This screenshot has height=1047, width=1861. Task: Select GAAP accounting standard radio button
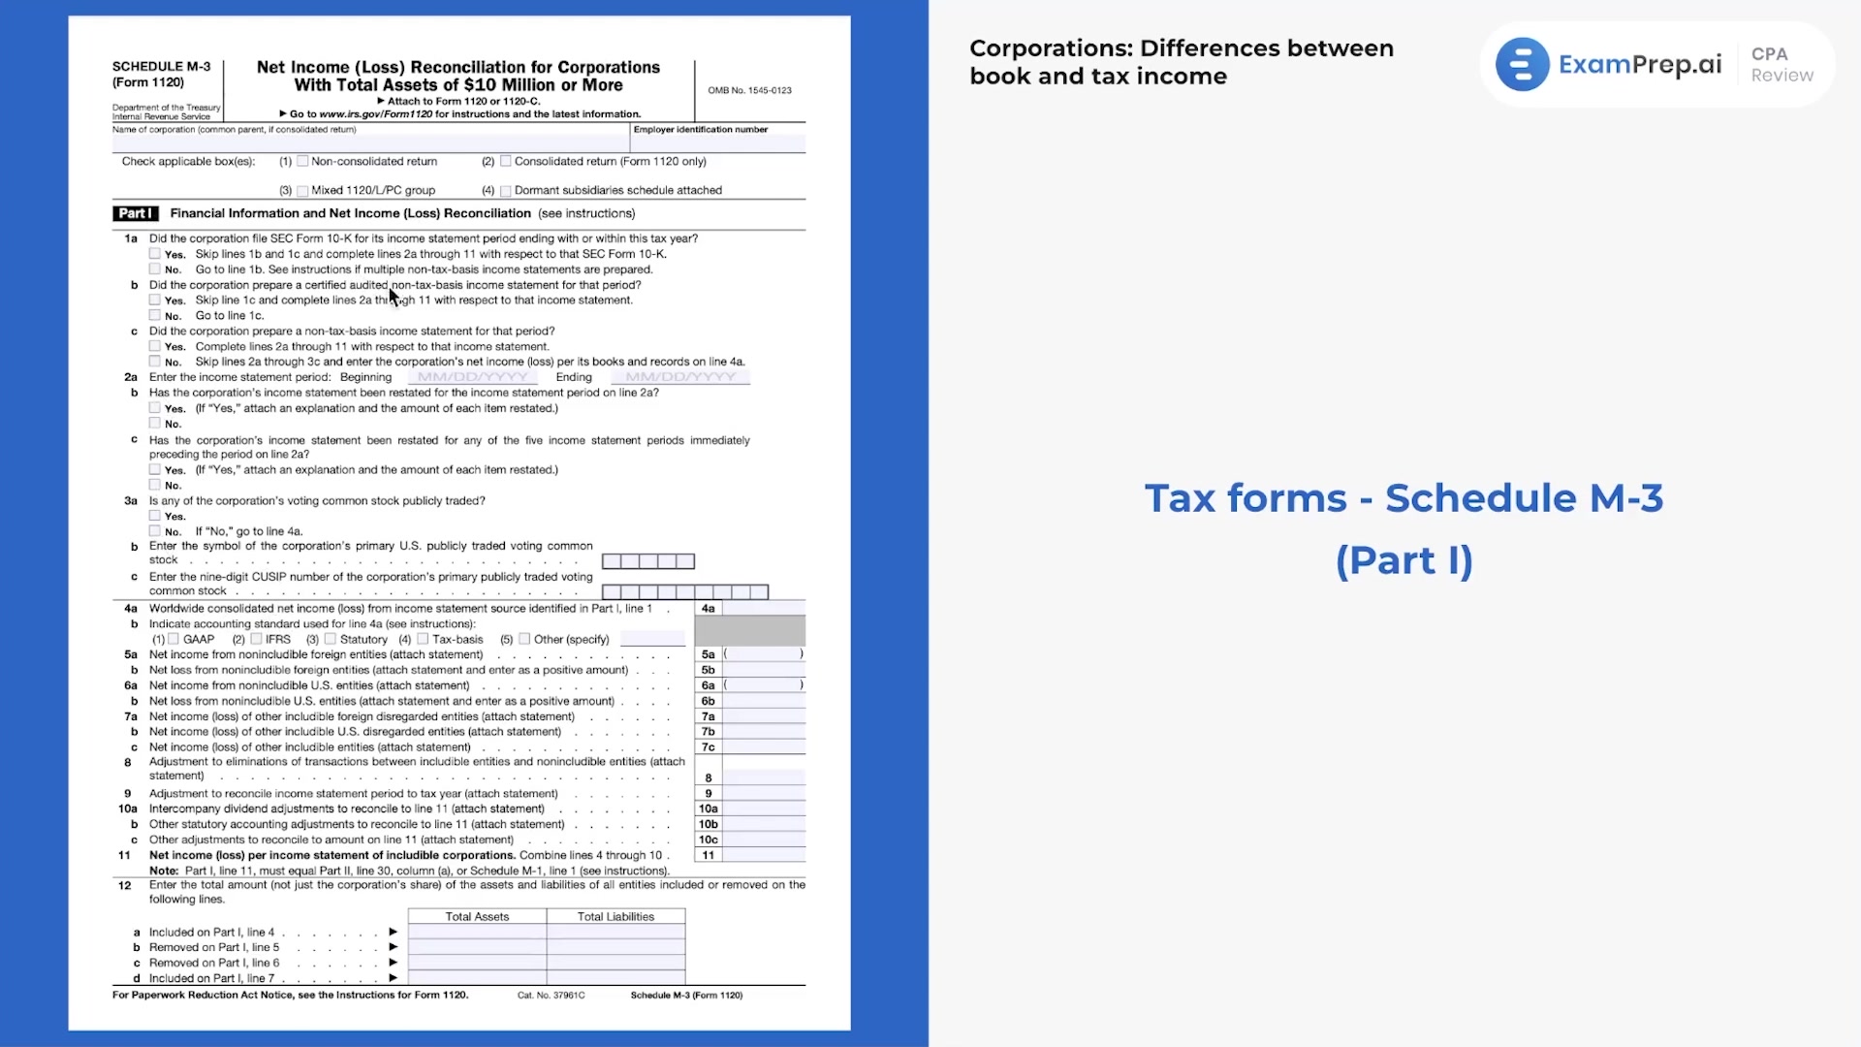tap(173, 639)
